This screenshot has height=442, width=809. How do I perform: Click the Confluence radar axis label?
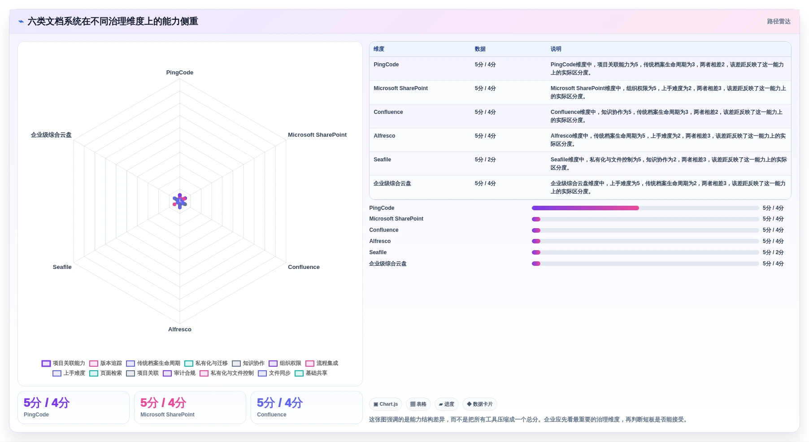(304, 267)
